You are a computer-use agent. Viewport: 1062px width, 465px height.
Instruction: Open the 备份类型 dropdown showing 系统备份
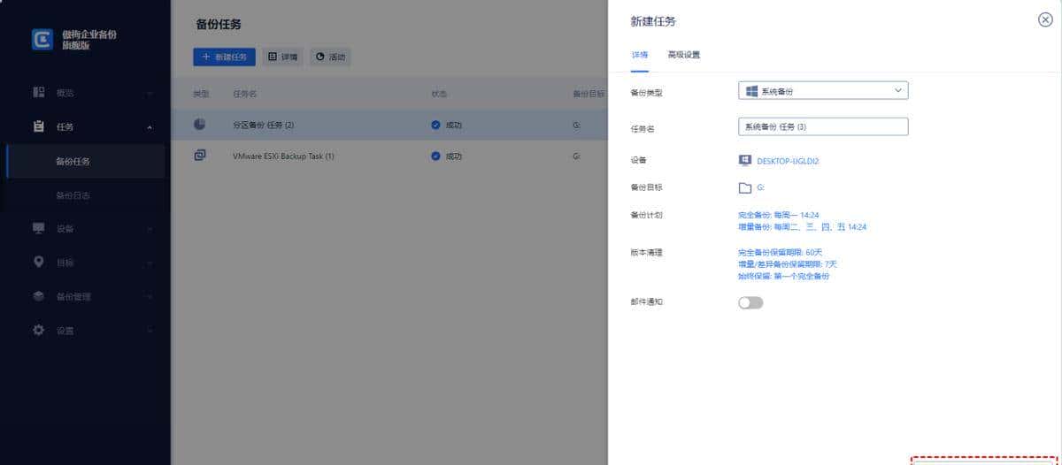coord(823,90)
